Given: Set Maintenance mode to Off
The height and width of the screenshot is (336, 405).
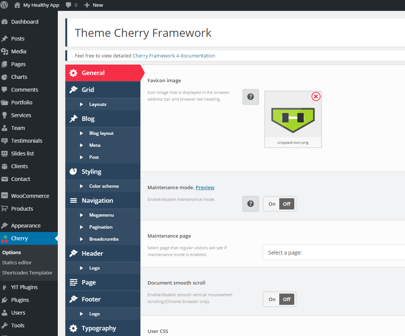Looking at the screenshot, I should (287, 204).
